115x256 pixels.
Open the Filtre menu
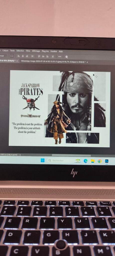click(x=28, y=51)
